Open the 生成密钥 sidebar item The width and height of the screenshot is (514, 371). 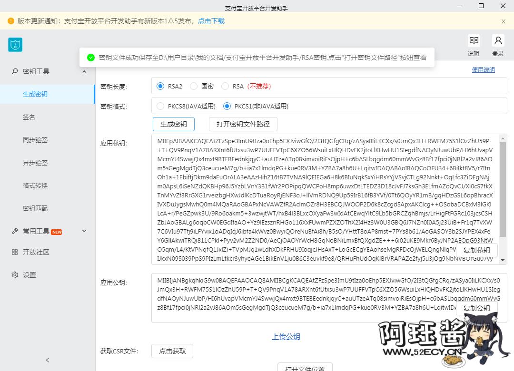(x=48, y=94)
